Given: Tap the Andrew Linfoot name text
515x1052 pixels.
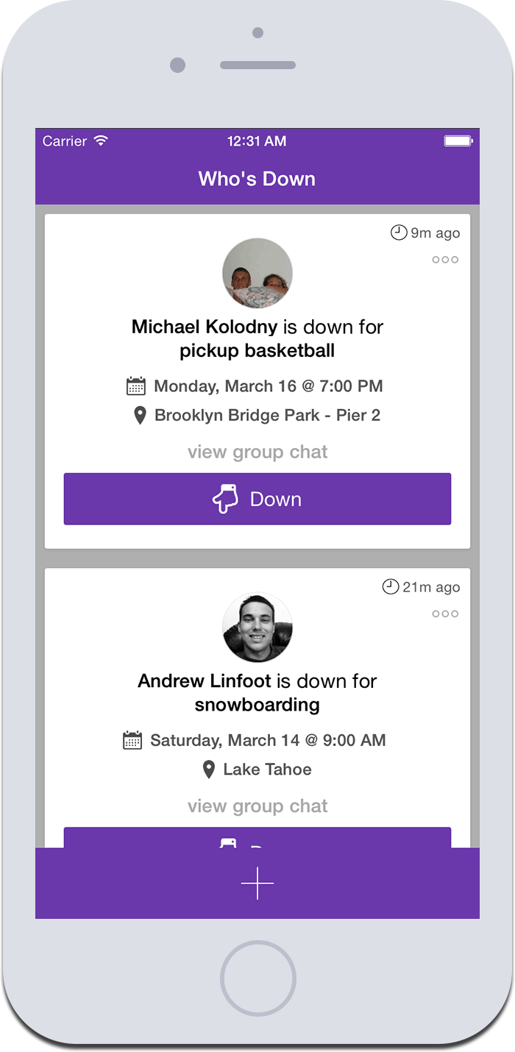Looking at the screenshot, I should 204,681.
